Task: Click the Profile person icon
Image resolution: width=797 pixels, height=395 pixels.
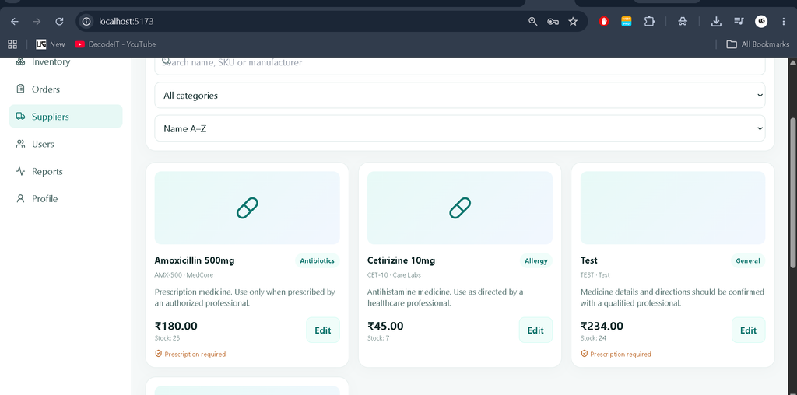Action: coord(20,198)
